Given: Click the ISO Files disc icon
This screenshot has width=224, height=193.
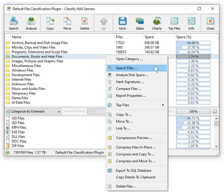Looking at the screenshot, I should (x=8, y=123).
